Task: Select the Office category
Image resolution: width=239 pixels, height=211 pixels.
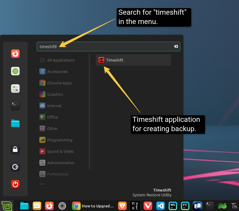Action: pos(49,117)
